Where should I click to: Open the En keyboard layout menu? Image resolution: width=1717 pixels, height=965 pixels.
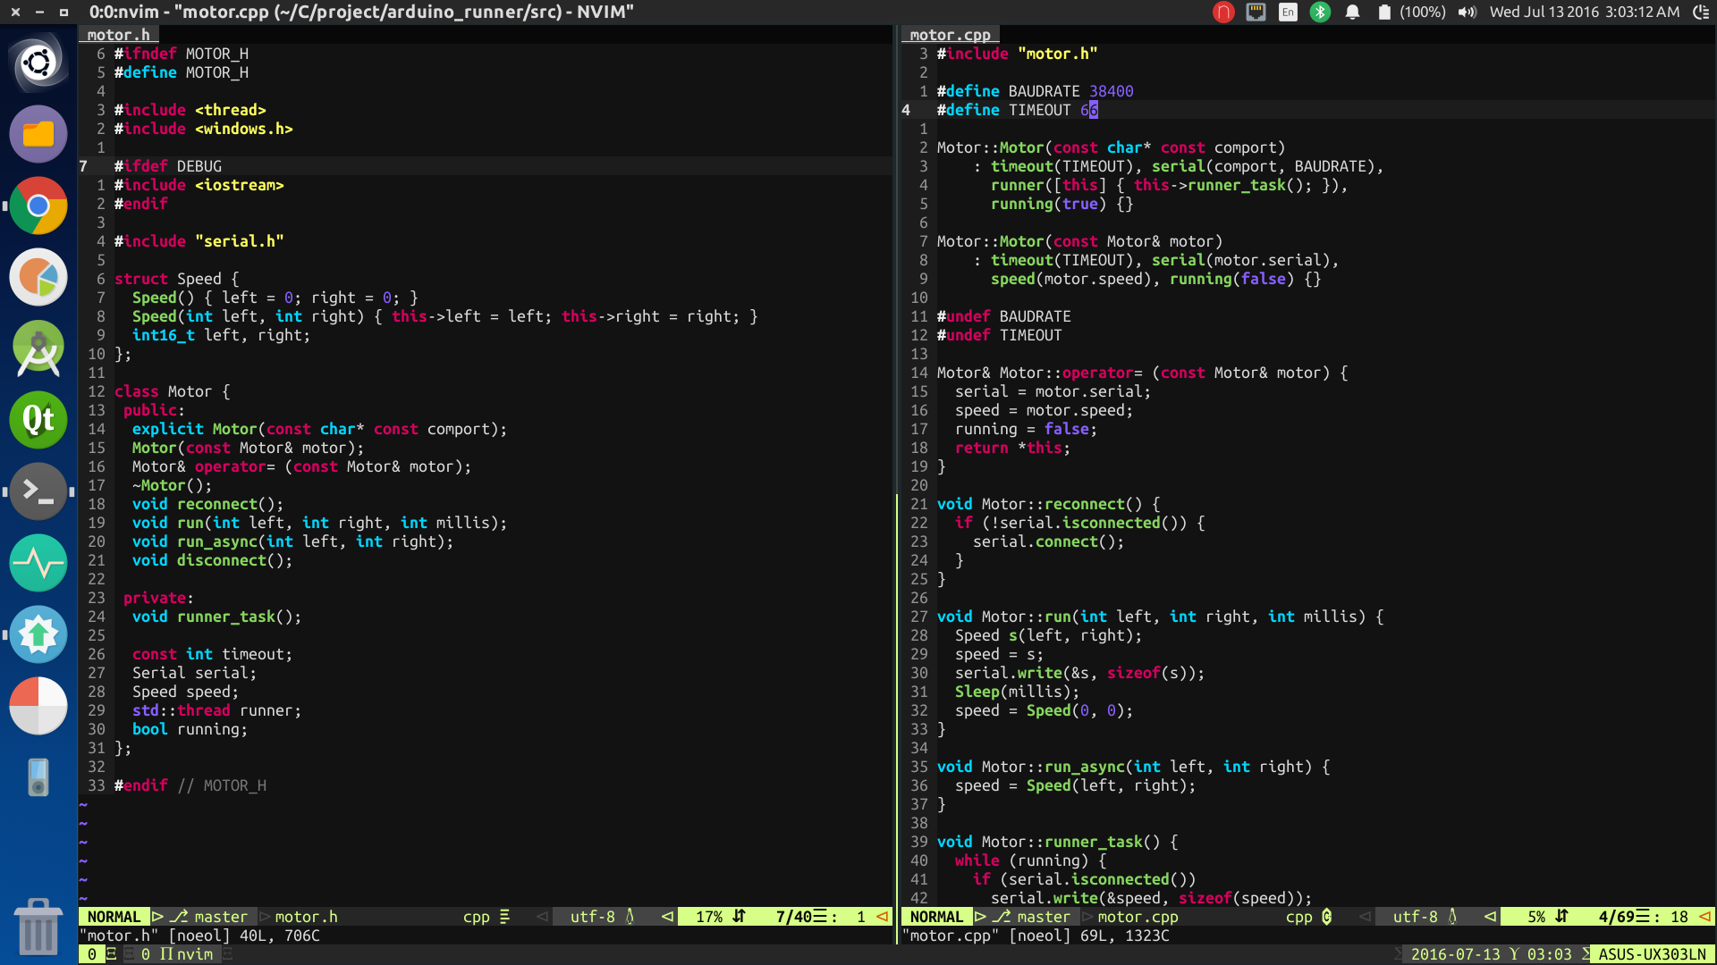(x=1288, y=13)
